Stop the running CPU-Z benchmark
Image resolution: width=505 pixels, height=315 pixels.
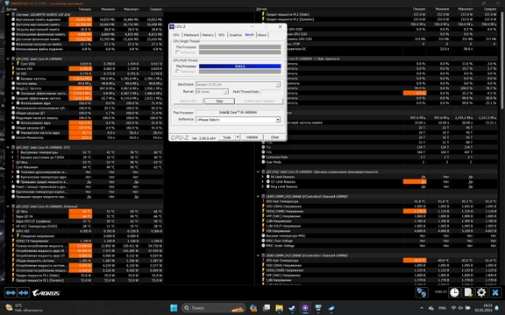pos(219,101)
